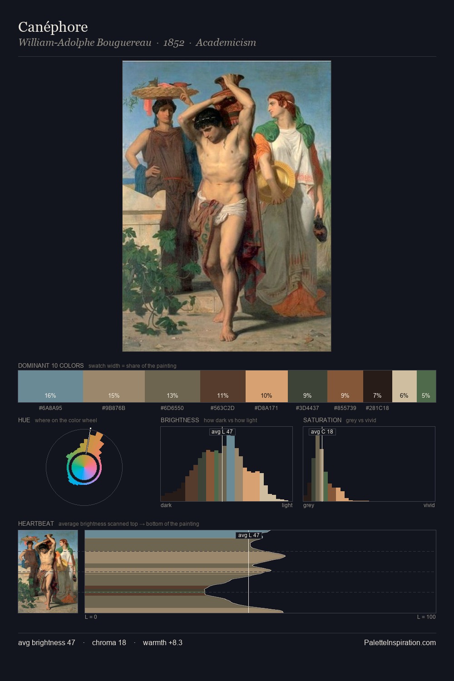Select the tan 15% color swatch
Image resolution: width=454 pixels, height=681 pixels.
pyautogui.click(x=114, y=386)
